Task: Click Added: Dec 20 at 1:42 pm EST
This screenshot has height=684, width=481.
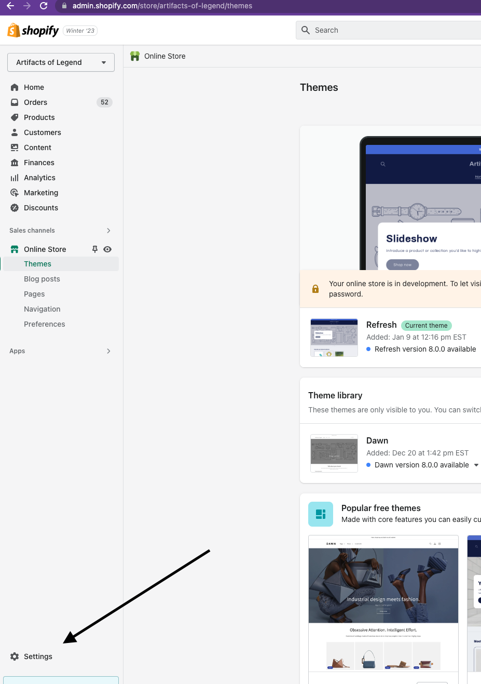Action: pyautogui.click(x=417, y=453)
